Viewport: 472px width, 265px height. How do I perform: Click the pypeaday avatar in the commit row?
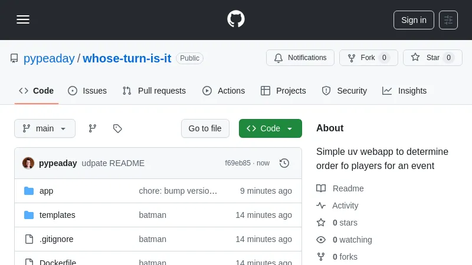(28, 163)
